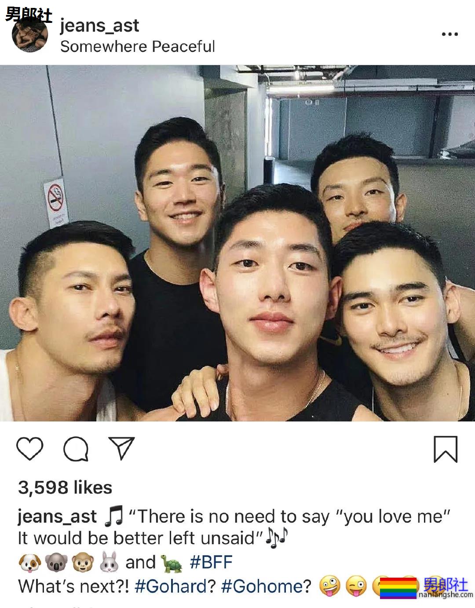Open jeans_ast profile picture avatar
This screenshot has width=475, height=608.
coord(30,36)
